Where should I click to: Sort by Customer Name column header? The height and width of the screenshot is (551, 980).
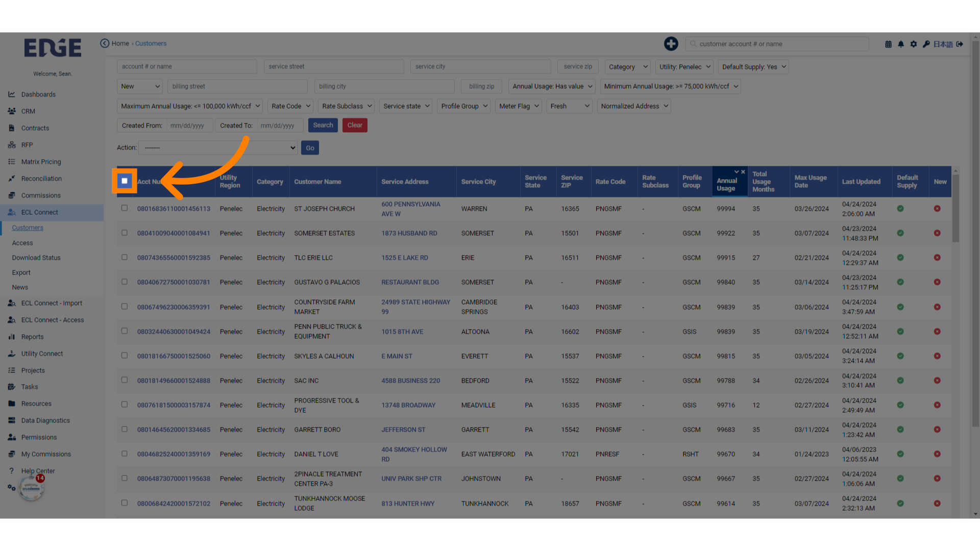(317, 182)
